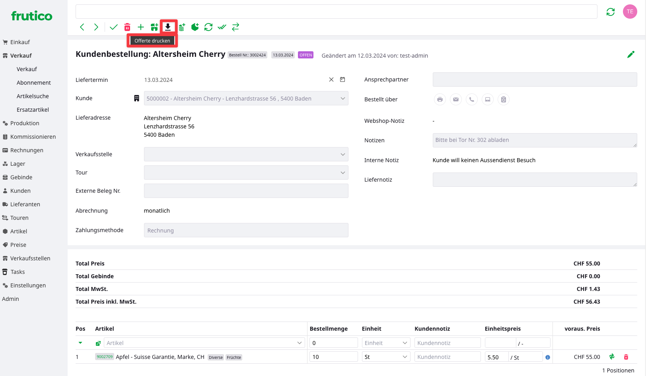Image resolution: width=646 pixels, height=376 pixels.
Task: Click the Offerte drucken download icon
Action: click(x=168, y=27)
